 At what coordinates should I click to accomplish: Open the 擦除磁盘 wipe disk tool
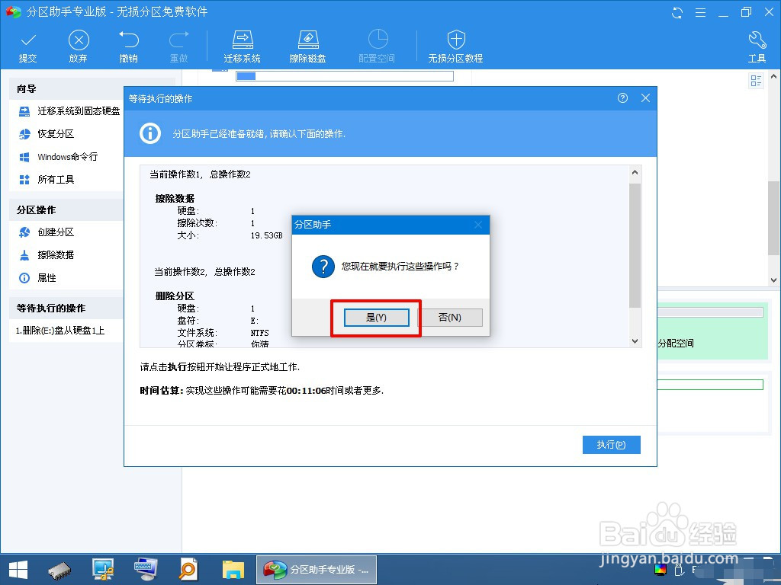click(x=307, y=46)
